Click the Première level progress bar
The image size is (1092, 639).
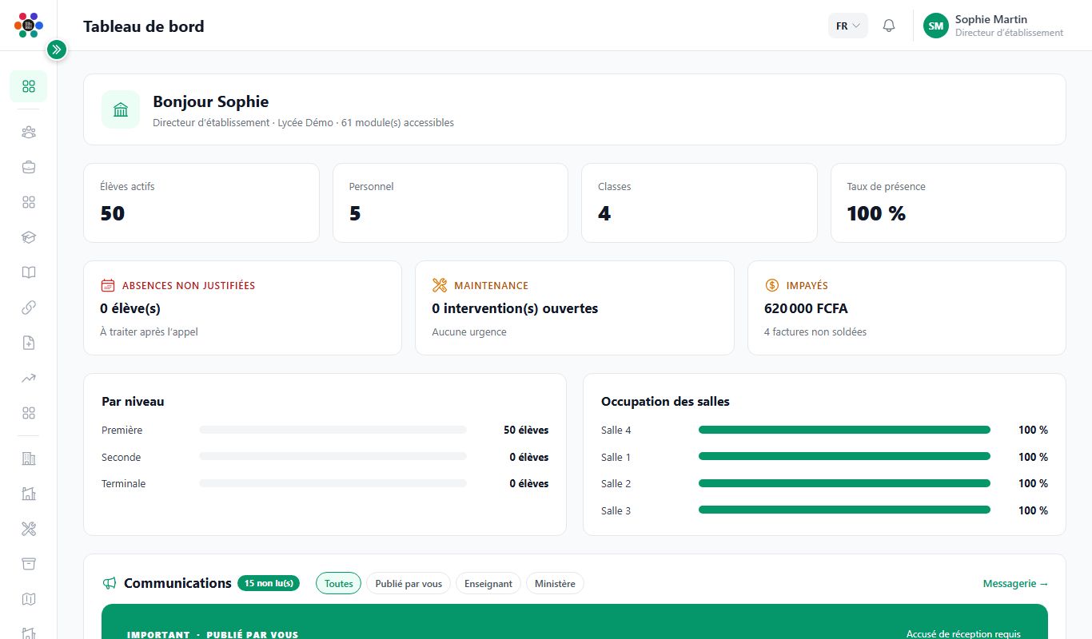(x=333, y=430)
